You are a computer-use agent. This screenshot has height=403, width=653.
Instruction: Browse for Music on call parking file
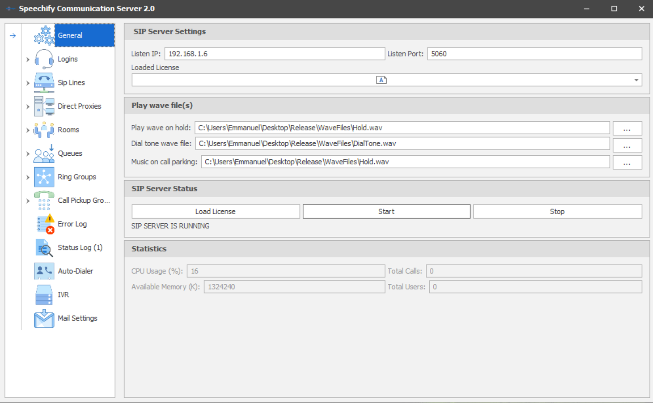click(x=627, y=162)
